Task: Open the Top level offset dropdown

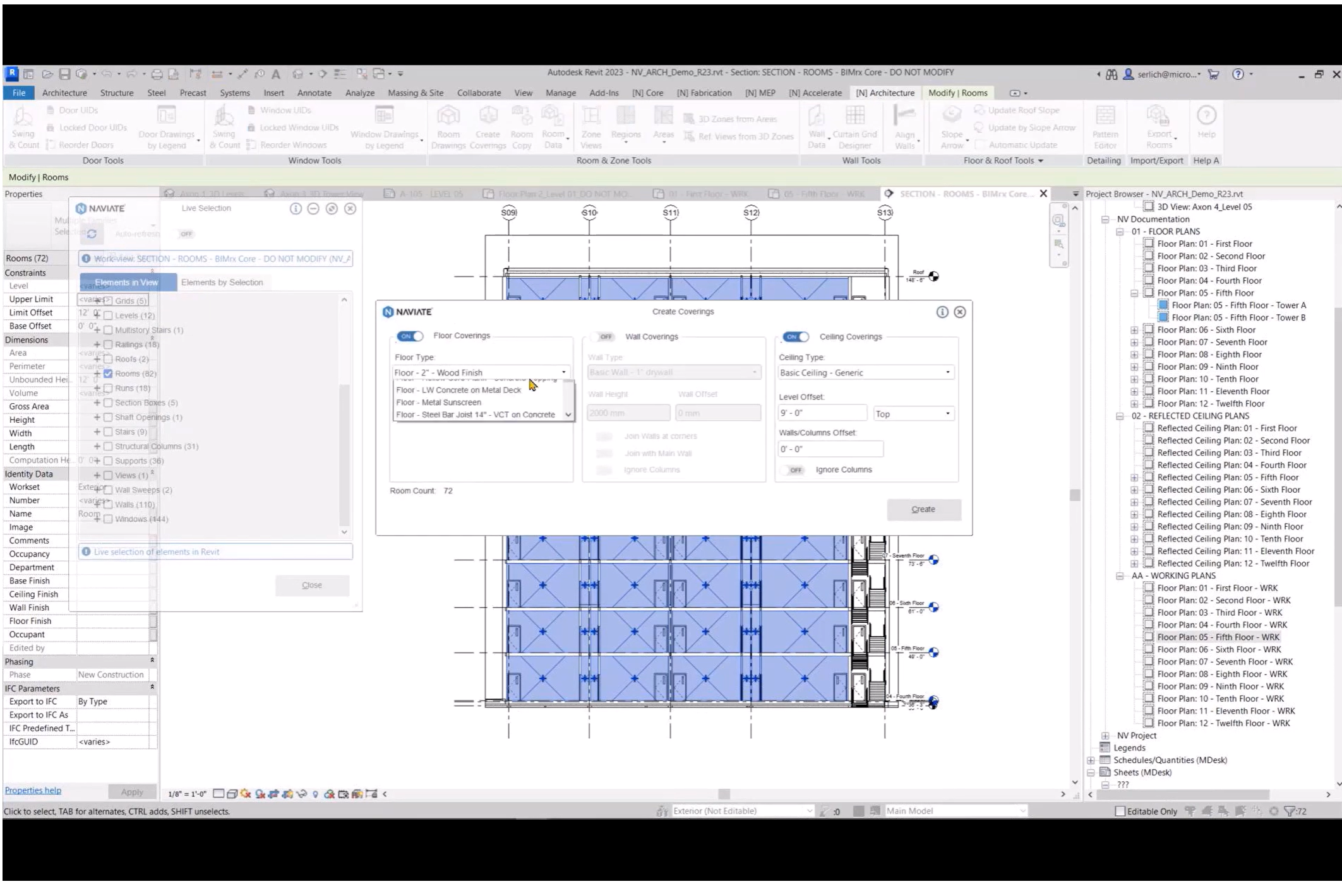Action: point(913,414)
